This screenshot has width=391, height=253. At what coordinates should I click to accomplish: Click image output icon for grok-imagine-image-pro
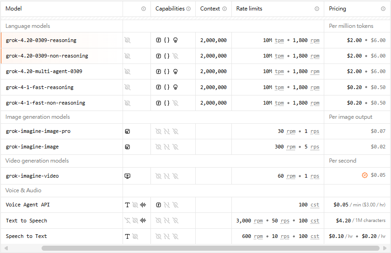pos(128,132)
